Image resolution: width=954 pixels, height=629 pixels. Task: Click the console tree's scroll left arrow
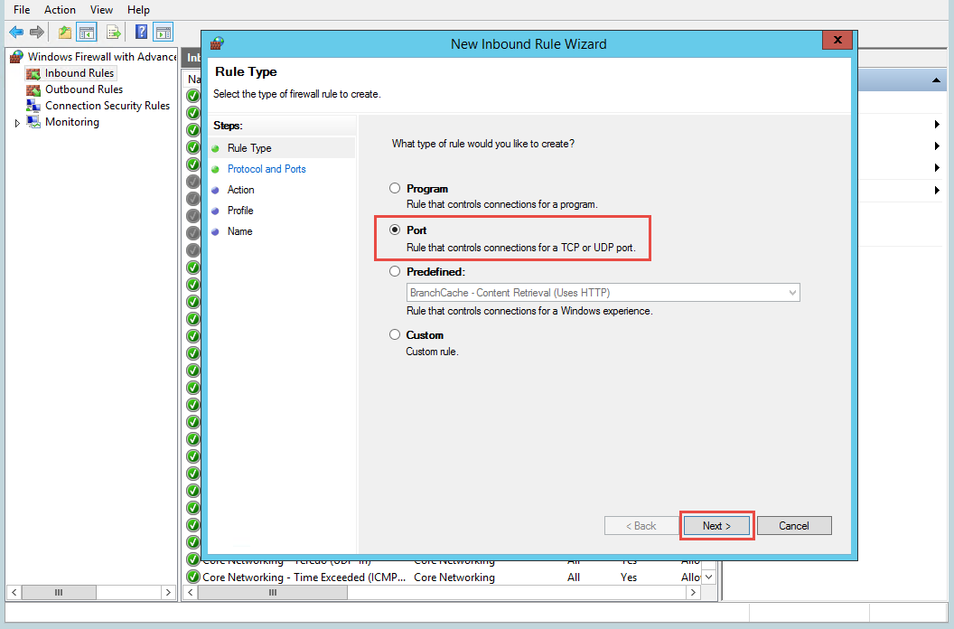14,592
